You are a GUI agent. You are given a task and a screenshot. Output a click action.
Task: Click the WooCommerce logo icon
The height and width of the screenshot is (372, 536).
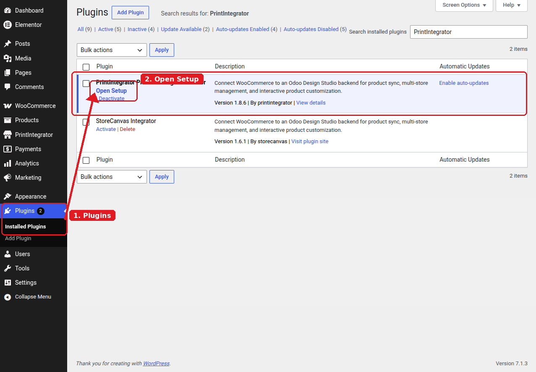8,106
